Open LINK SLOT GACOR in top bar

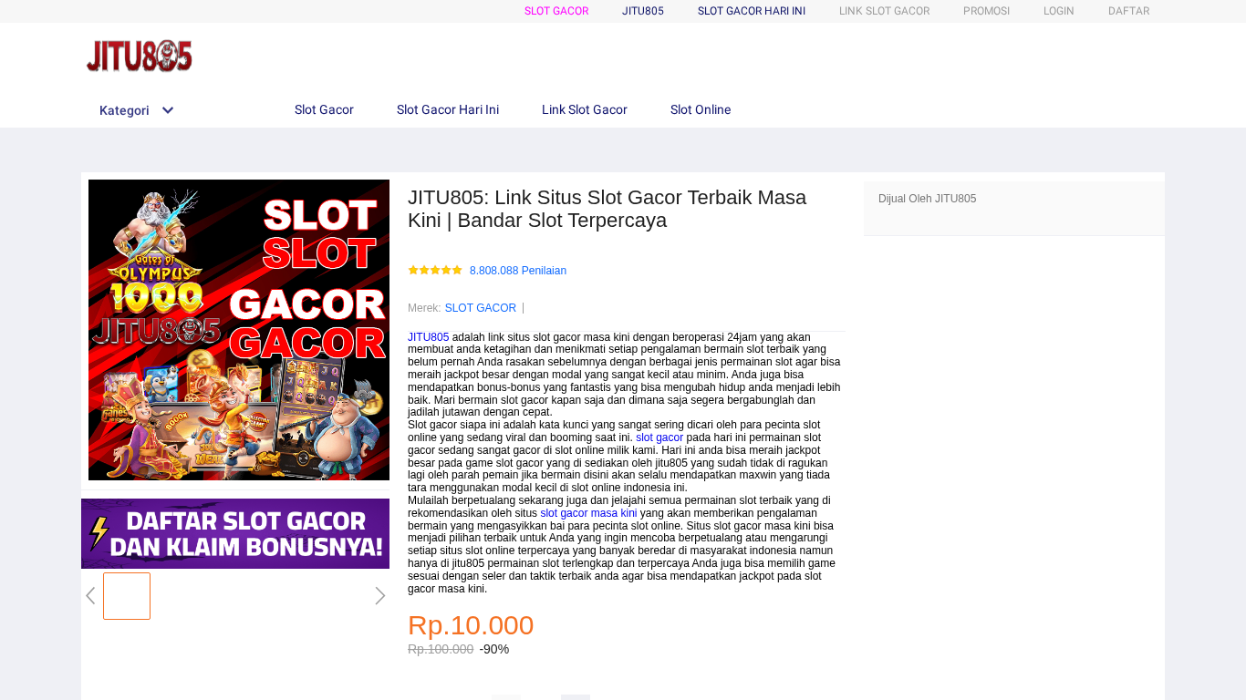click(x=885, y=11)
